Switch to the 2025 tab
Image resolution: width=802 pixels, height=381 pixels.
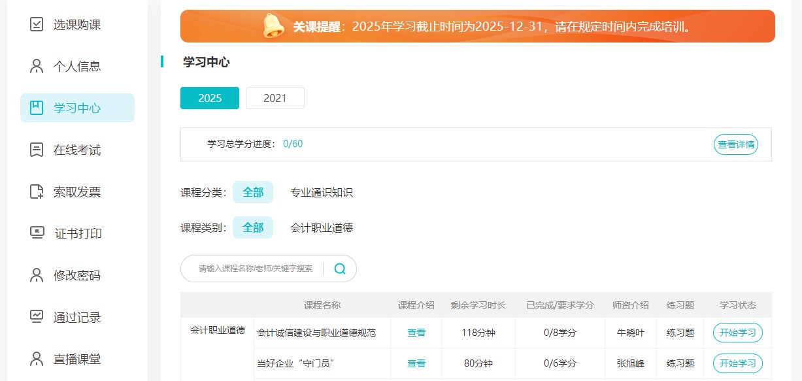(x=209, y=97)
